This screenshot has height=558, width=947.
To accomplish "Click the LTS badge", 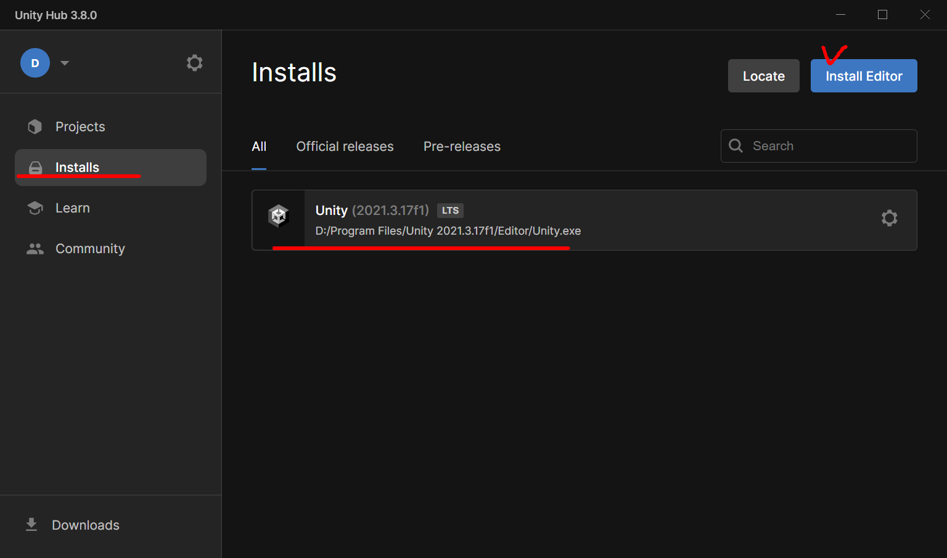I will pos(450,211).
